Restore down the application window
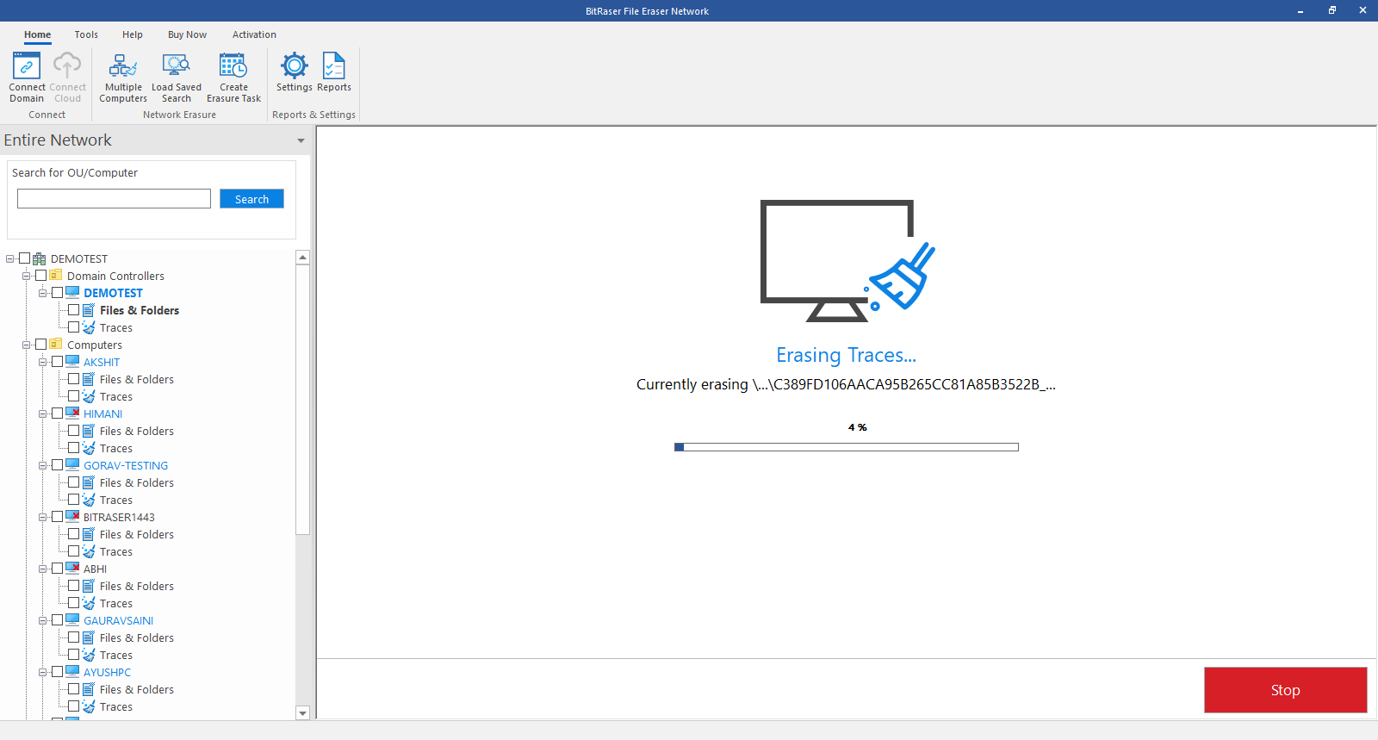This screenshot has height=740, width=1378. point(1331,10)
